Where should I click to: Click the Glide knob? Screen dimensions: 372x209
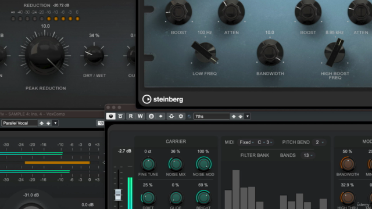(176, 197)
